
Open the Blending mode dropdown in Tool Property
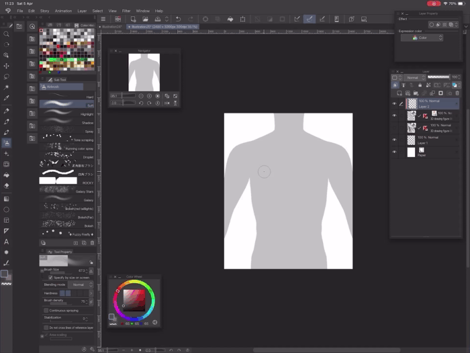pyautogui.click(x=79, y=285)
